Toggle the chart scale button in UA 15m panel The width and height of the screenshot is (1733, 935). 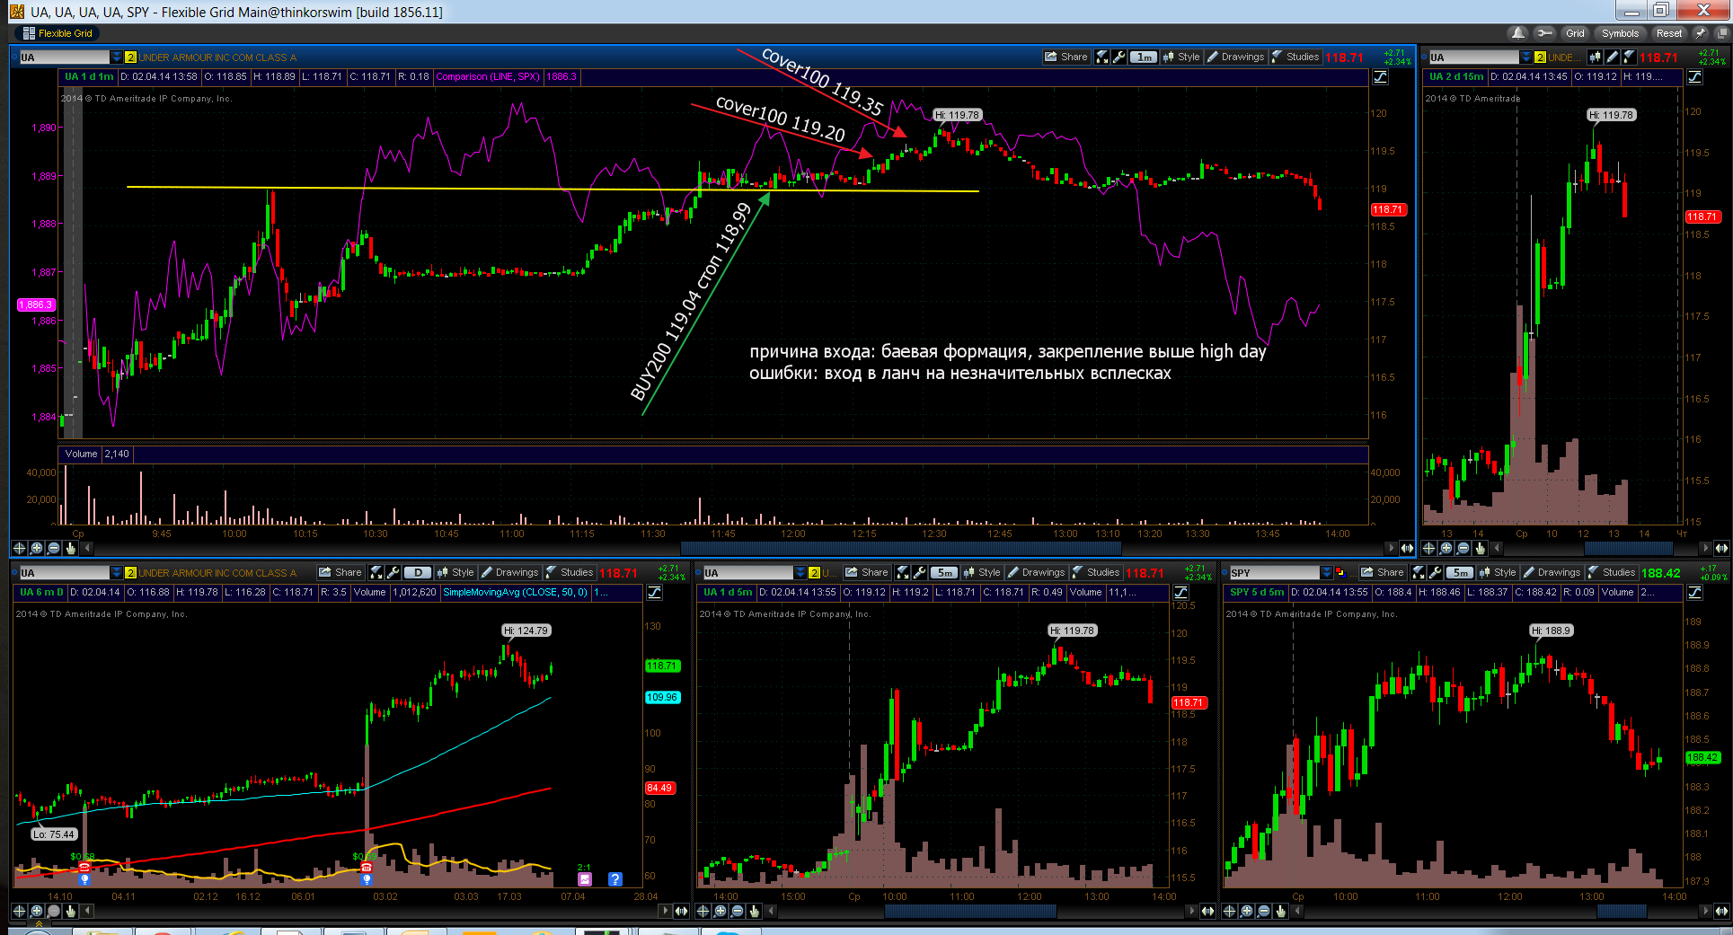coord(1694,77)
